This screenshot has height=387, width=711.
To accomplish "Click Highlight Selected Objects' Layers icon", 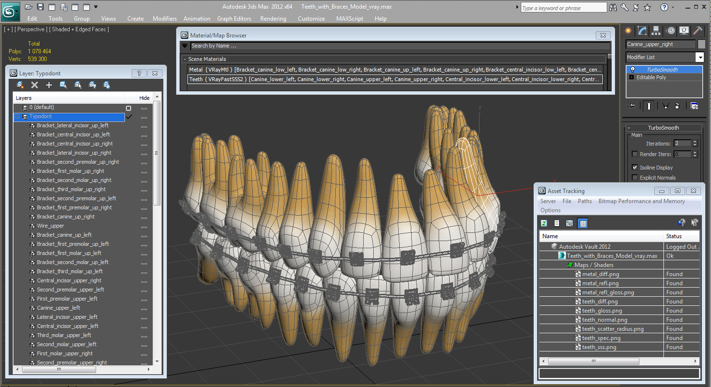I will point(78,85).
